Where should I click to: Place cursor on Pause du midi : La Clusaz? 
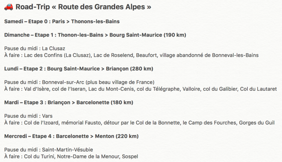pos(34,48)
